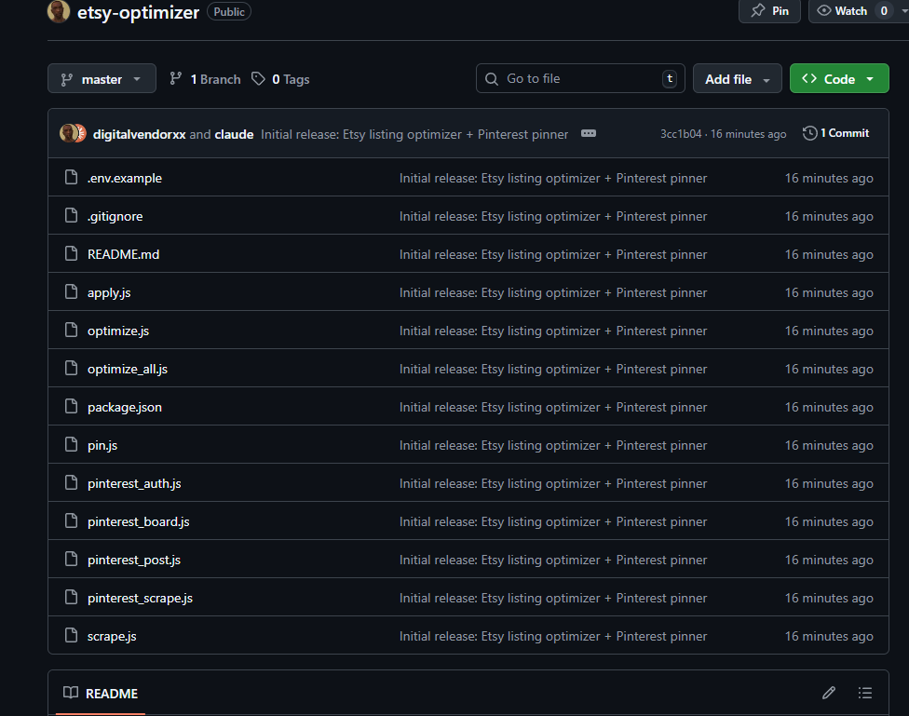Screen dimensions: 909x716
Task: Open the README.md file
Action: 124,254
